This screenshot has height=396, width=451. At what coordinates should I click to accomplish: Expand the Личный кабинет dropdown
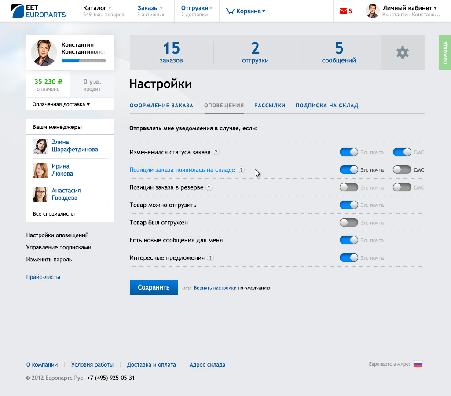click(410, 8)
